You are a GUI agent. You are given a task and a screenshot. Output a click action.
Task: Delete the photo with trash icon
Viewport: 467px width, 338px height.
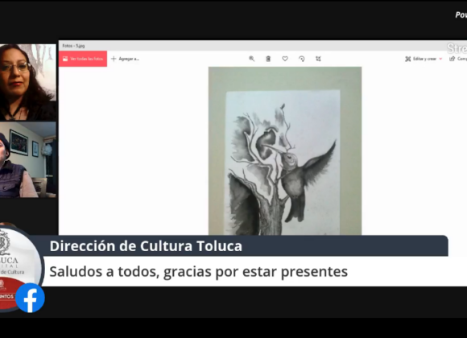pyautogui.click(x=268, y=59)
